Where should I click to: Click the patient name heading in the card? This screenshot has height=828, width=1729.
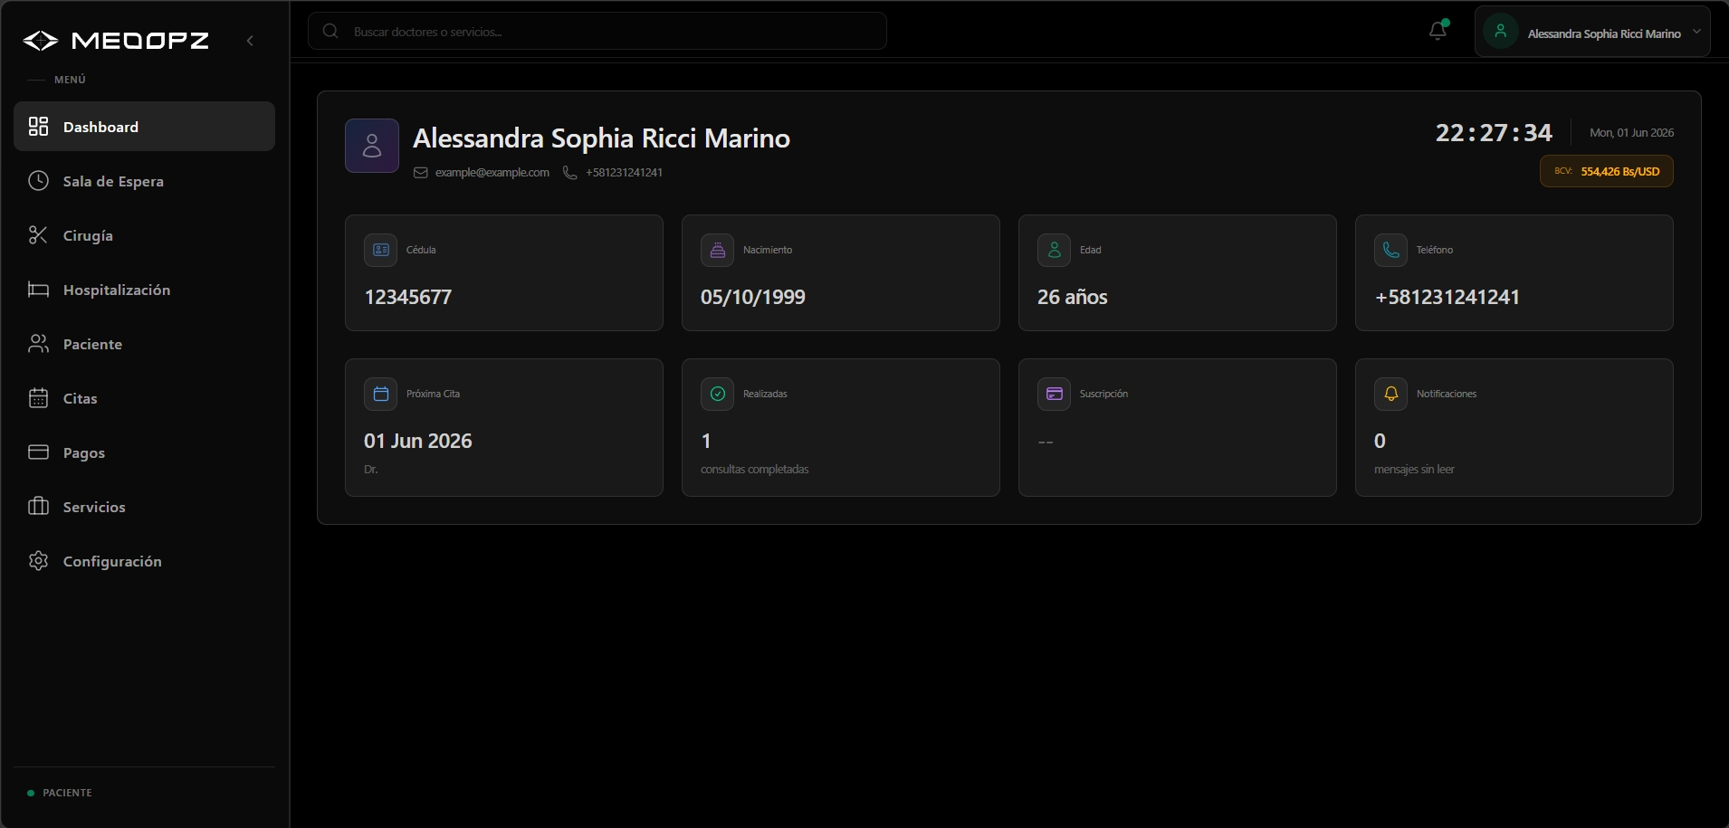point(602,138)
